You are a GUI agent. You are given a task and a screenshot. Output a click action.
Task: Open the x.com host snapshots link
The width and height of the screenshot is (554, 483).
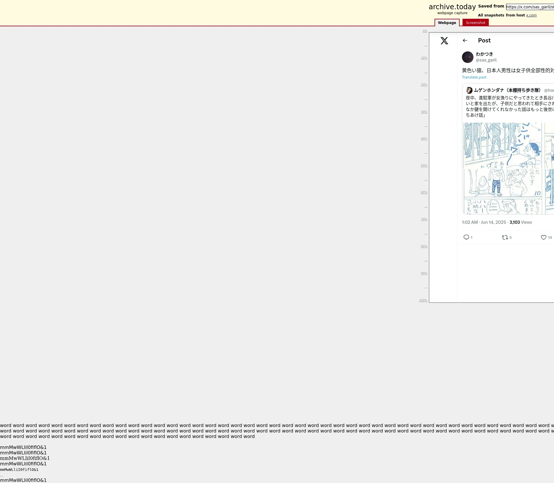[x=531, y=15]
